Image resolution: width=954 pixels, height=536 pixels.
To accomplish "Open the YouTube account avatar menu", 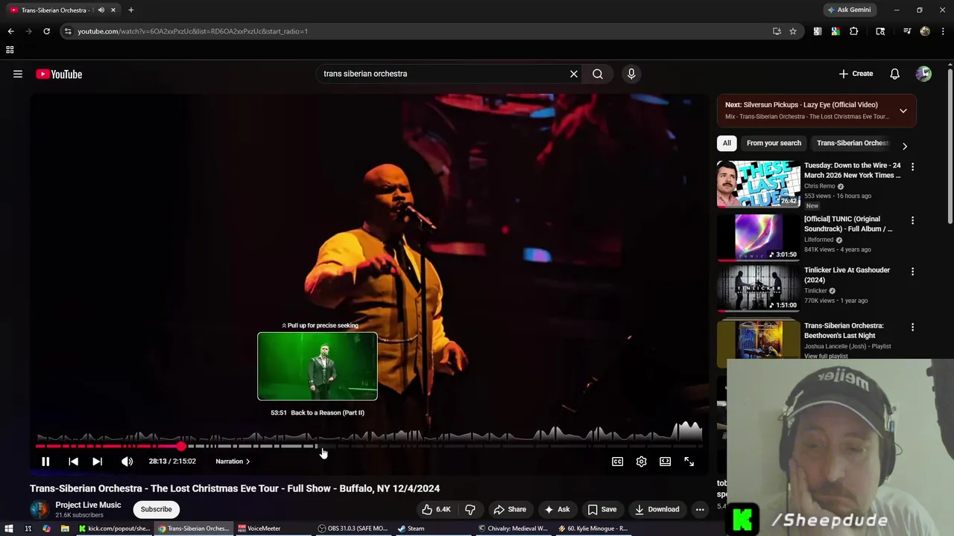I will 923,74.
